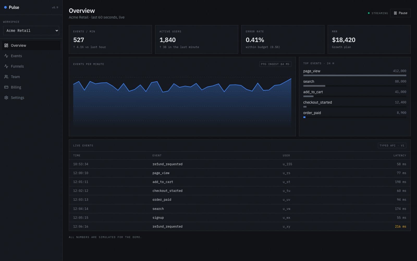Go to the Events page
This screenshot has height=261, width=417.
31,56
